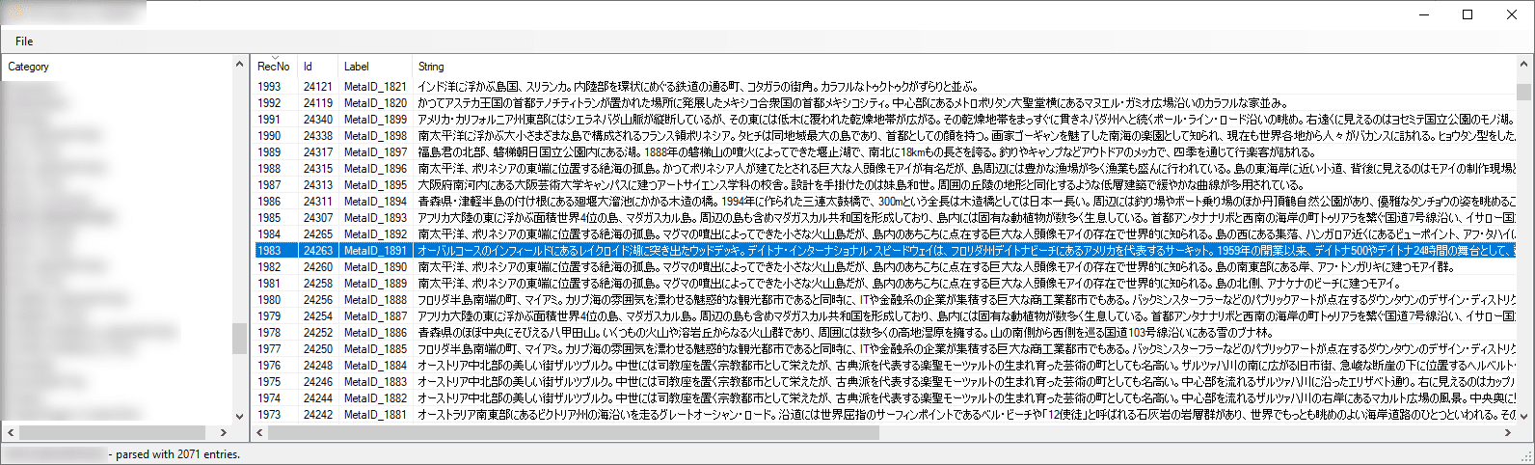Click the highlighted Id cell 24263
The width and height of the screenshot is (1535, 465).
[318, 250]
